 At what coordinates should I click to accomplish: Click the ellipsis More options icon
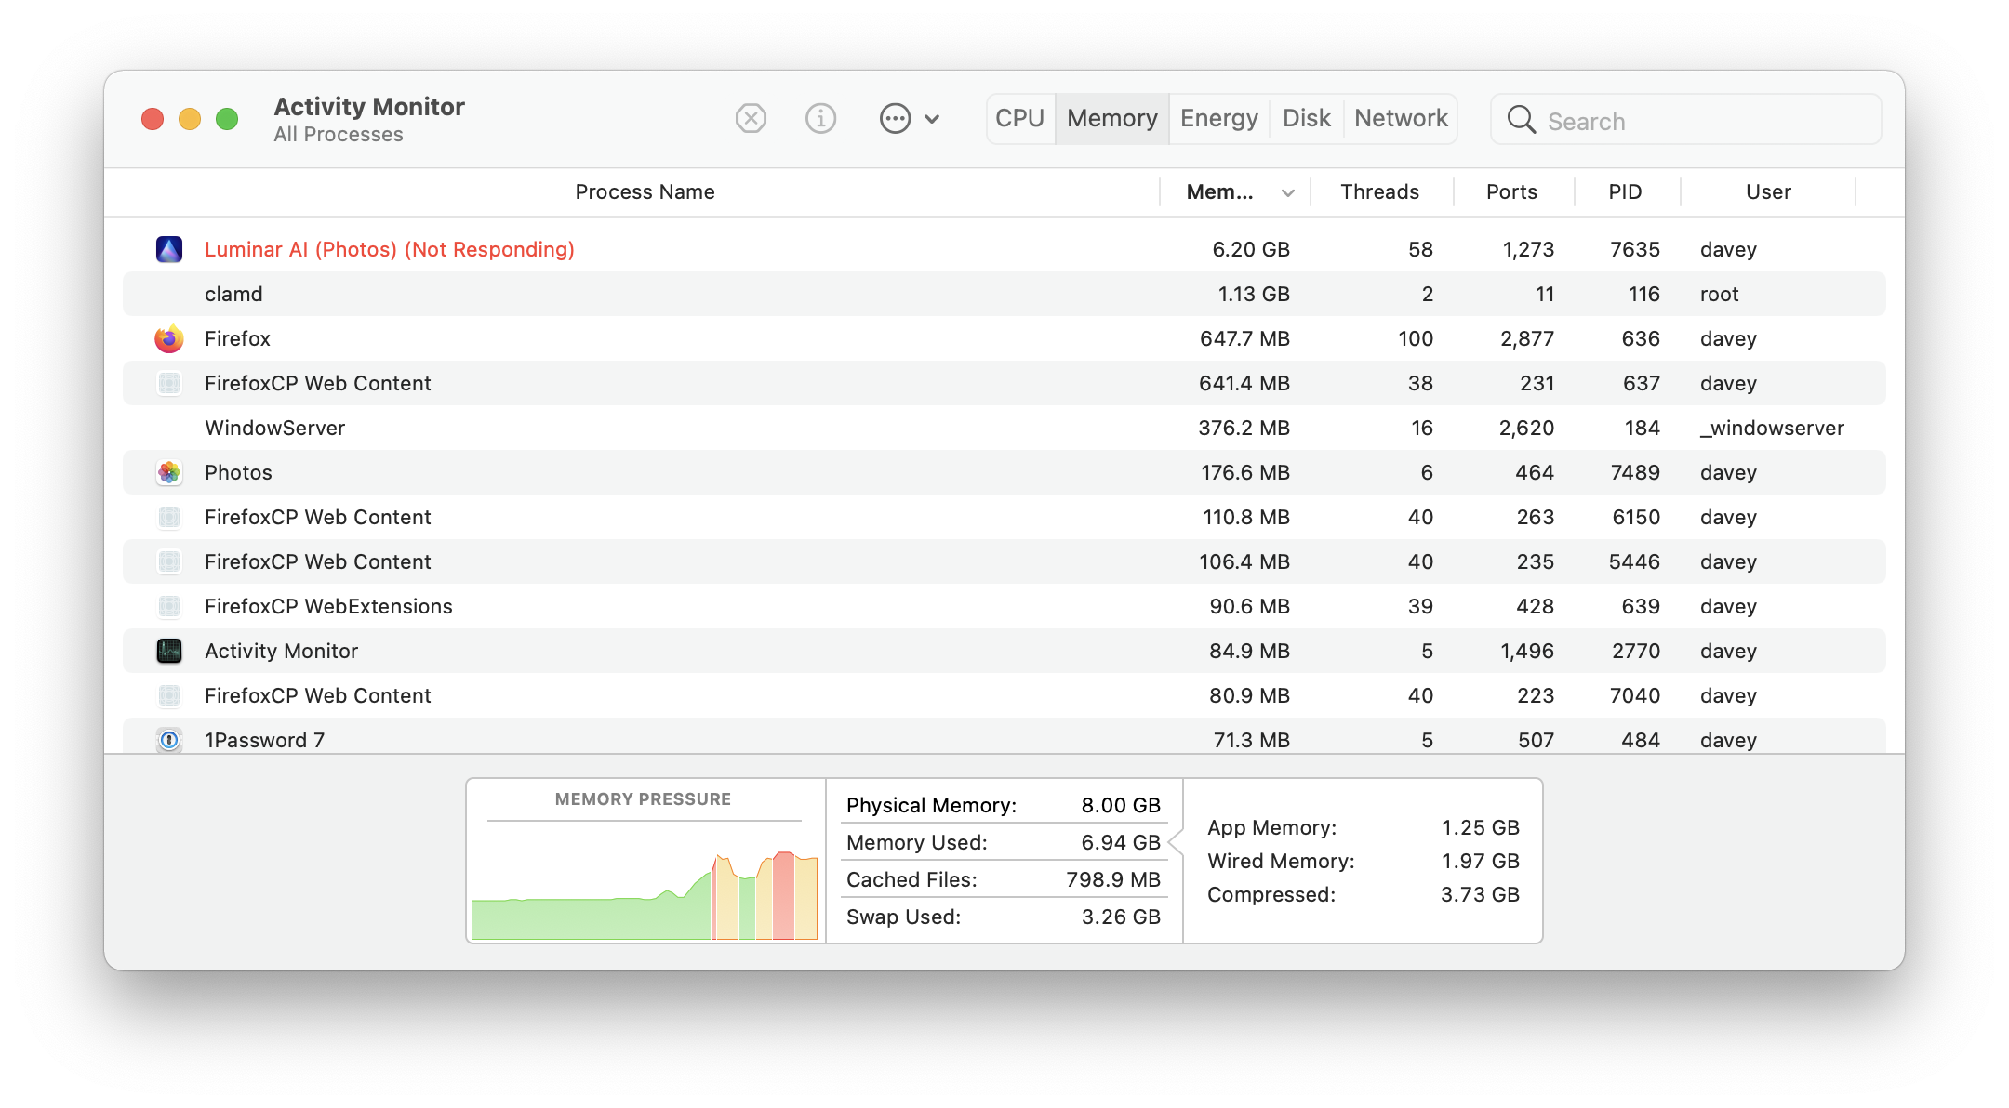coord(895,119)
